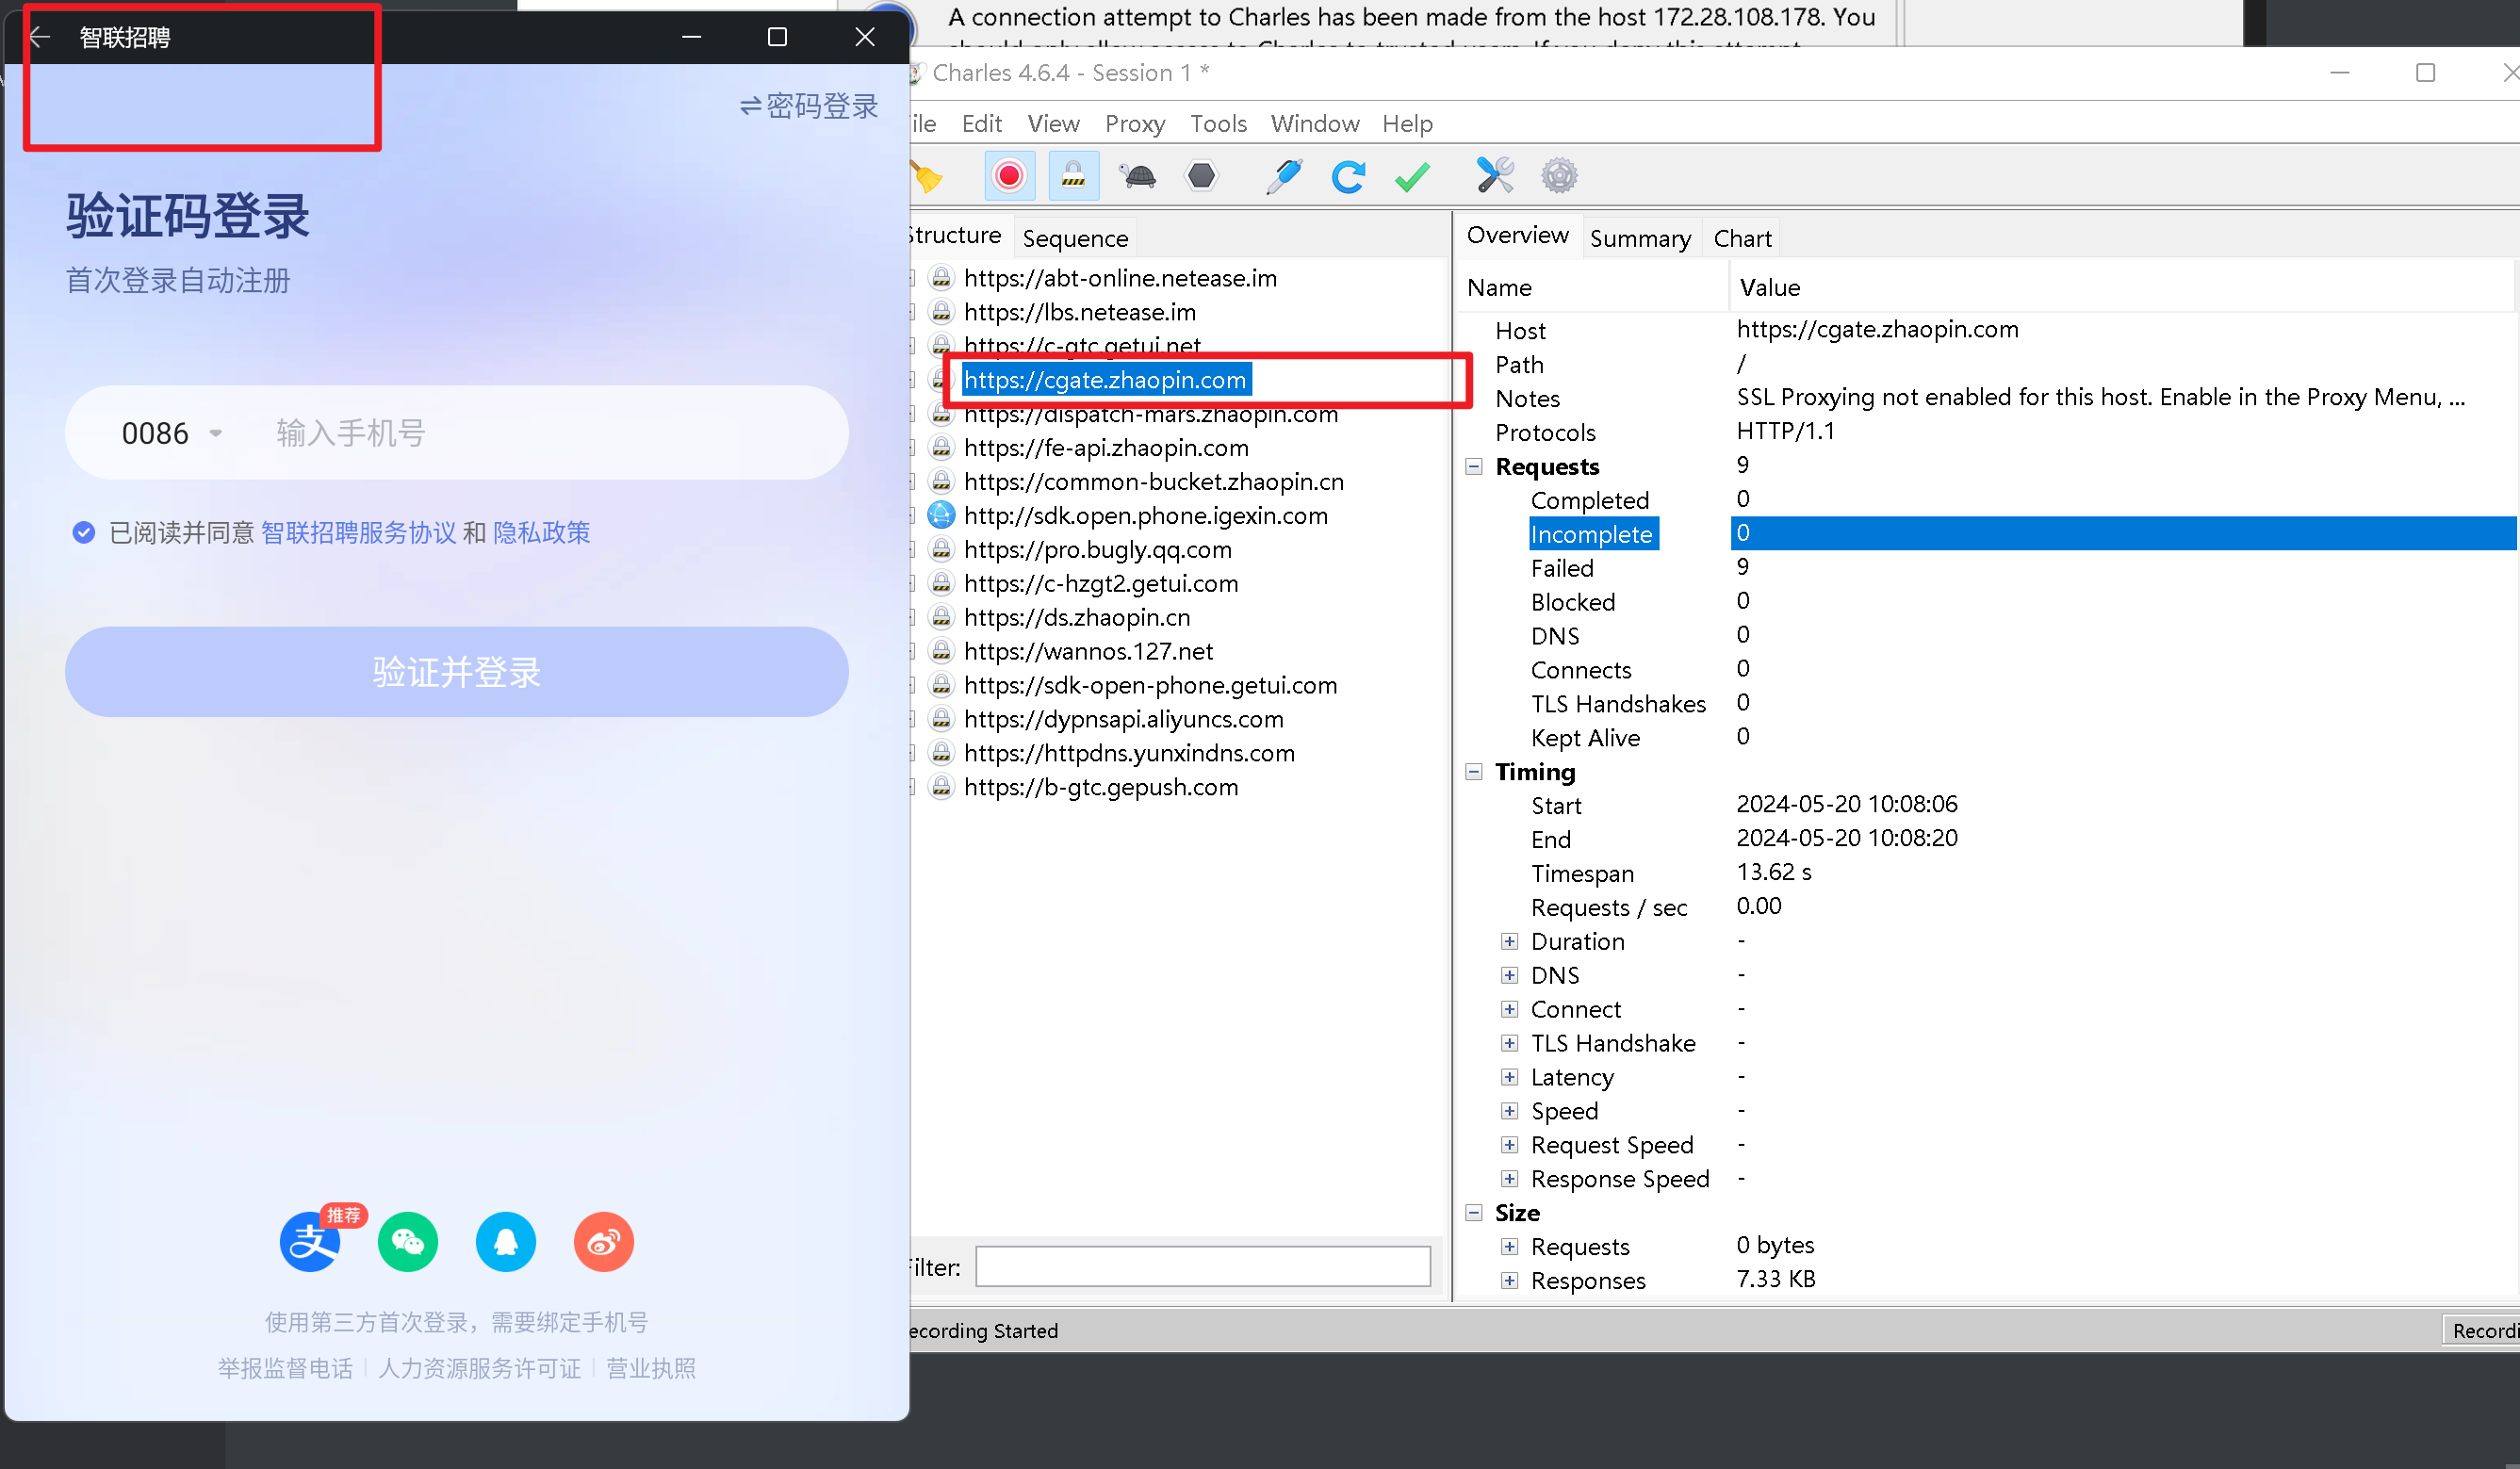2520x1469 pixels.
Task: Click the blue Repeat refresh icon
Action: 1348,177
